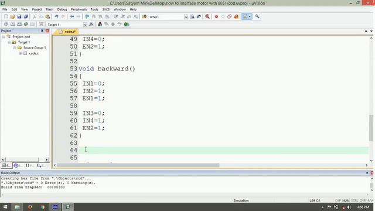375x211 pixels.
Task: Switch to Books panel tab
Action: pos(18,165)
